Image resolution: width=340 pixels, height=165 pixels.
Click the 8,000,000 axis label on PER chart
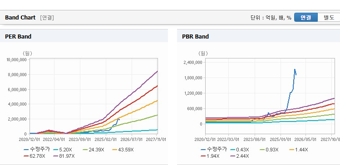[x=17, y=74]
